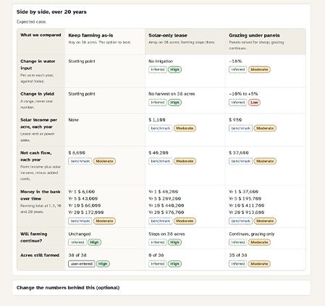The height and width of the screenshot is (306, 325).
Task: Click the "Solar income per acre, each year" label
Action: (x=38, y=123)
